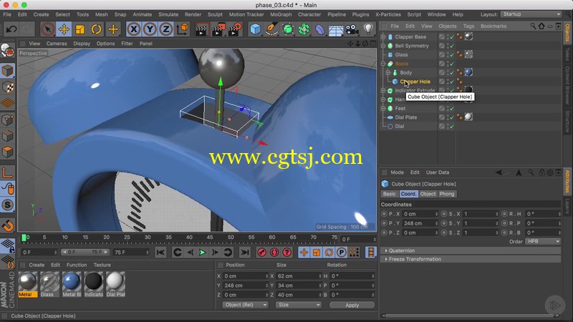Switch to the Object tab in Attributes

(x=428, y=194)
